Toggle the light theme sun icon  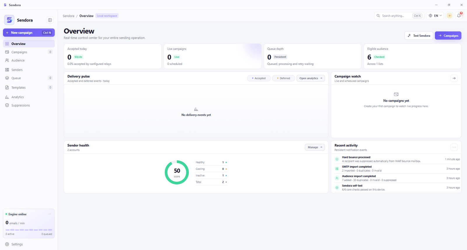[449, 16]
